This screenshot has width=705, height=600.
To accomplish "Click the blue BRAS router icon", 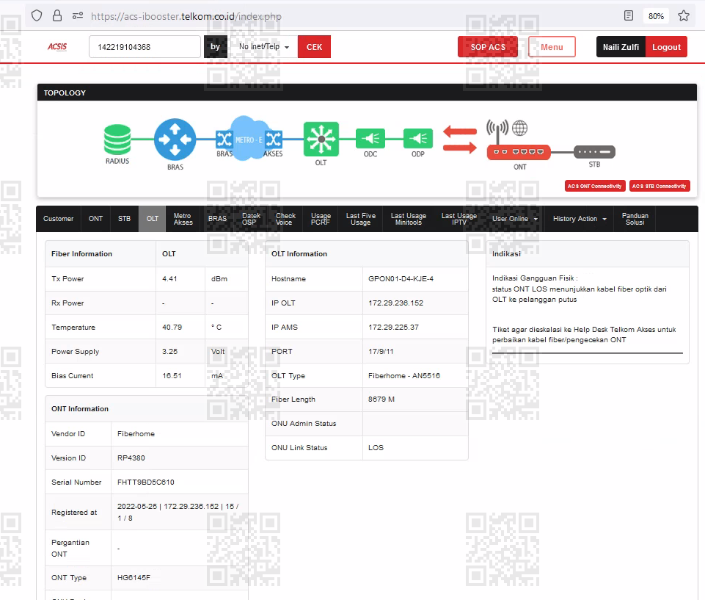I will (x=175, y=140).
